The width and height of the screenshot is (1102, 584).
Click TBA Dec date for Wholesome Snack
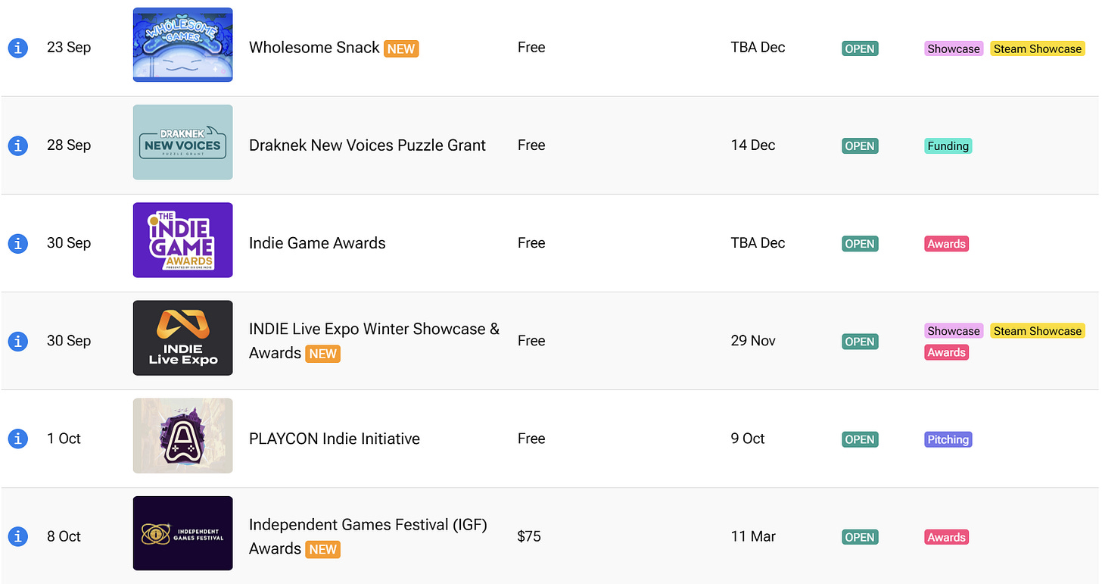758,47
